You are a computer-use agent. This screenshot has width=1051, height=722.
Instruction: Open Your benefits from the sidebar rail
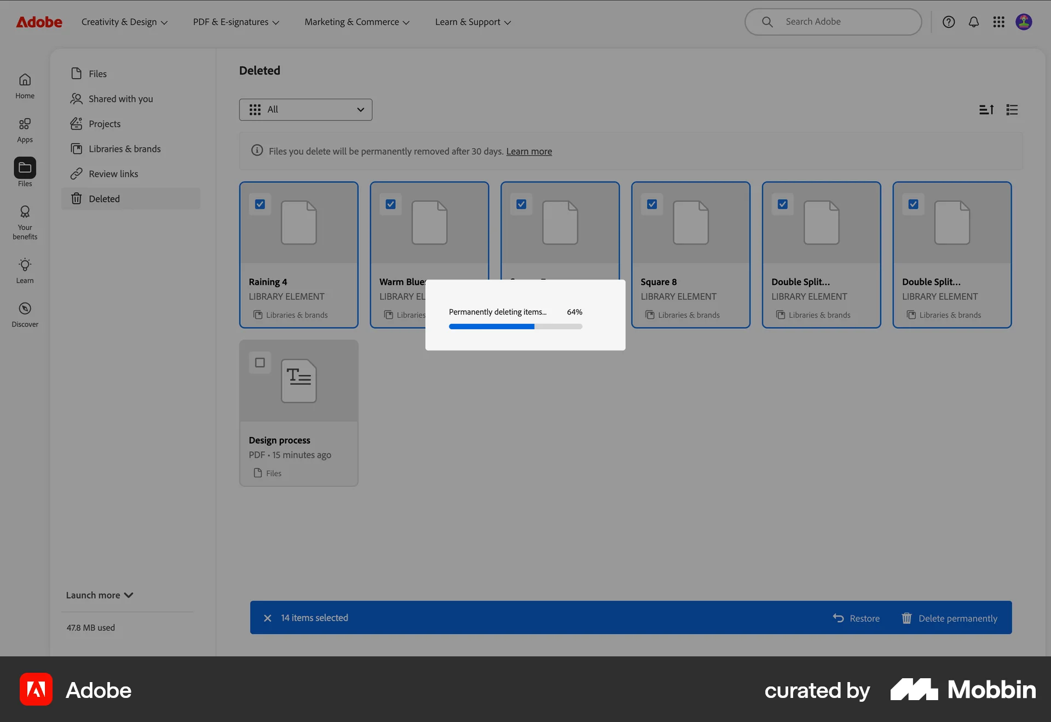tap(25, 221)
